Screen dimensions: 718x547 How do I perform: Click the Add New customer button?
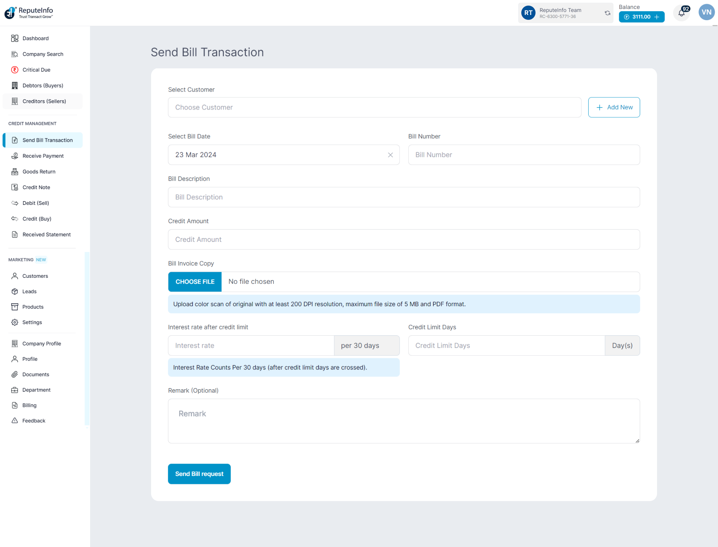coord(614,108)
